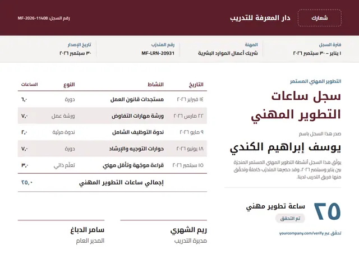Select the recipient name يوسف إبراهيم الكندي
Screen dimensions: 359x254
[x=286, y=147]
